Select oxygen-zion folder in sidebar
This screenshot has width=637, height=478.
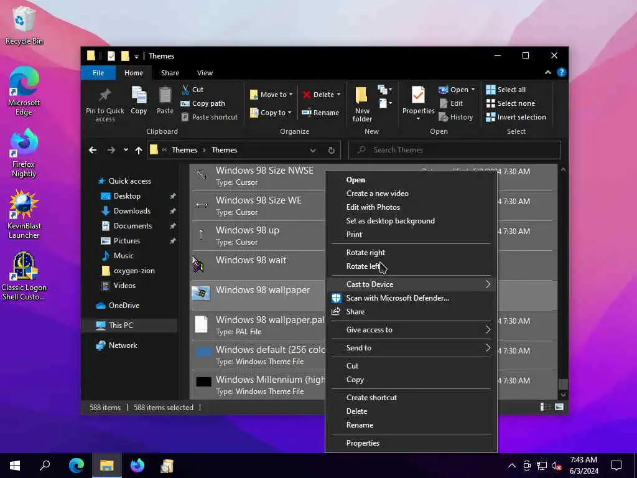tap(134, 271)
